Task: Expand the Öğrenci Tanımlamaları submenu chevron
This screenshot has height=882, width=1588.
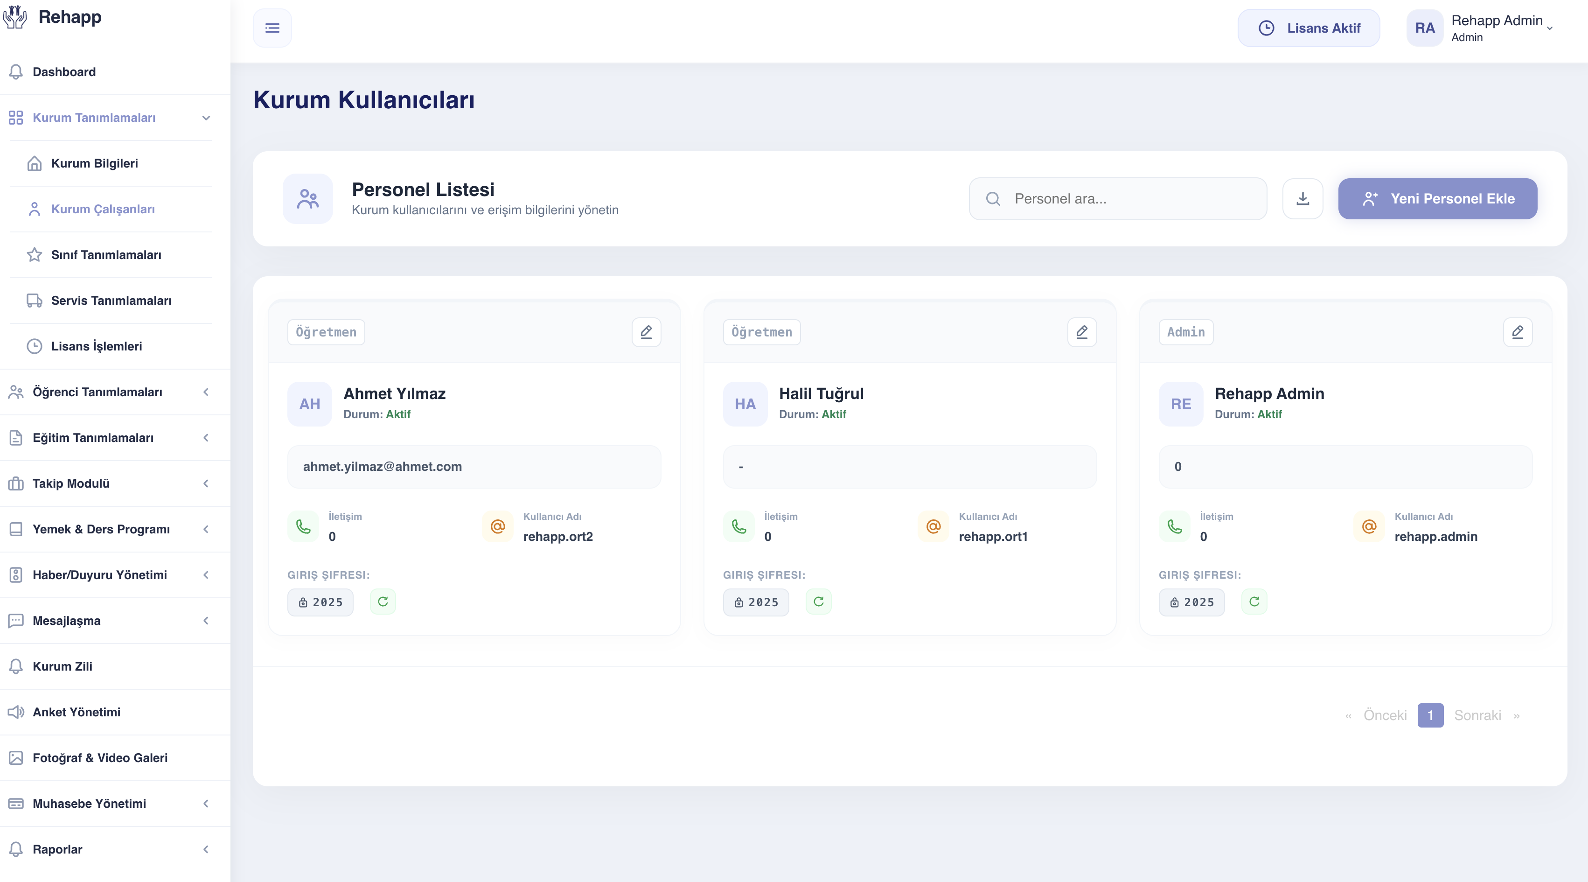Action: point(206,392)
